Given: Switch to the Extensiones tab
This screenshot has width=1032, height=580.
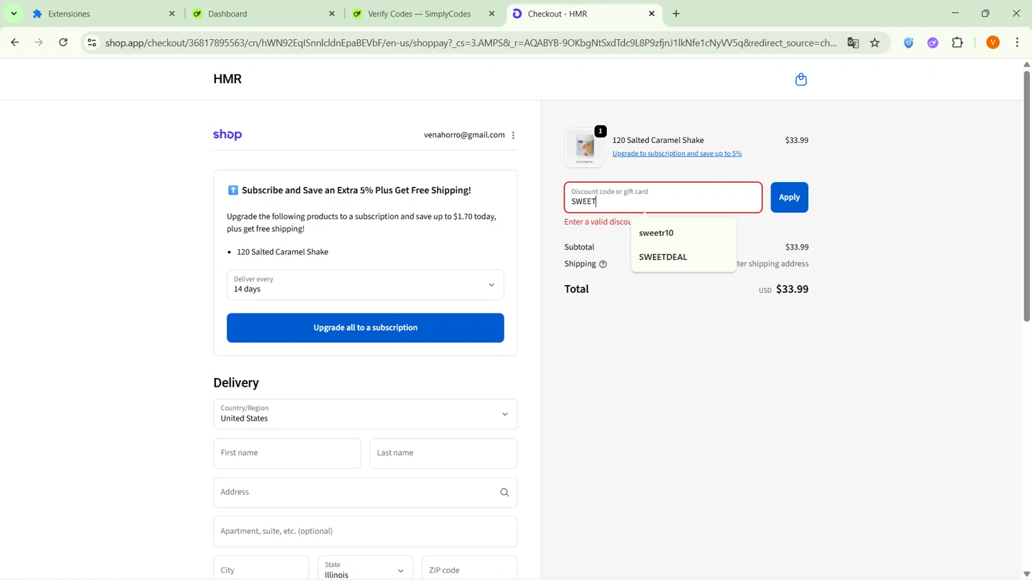Looking at the screenshot, I should tap(103, 14).
